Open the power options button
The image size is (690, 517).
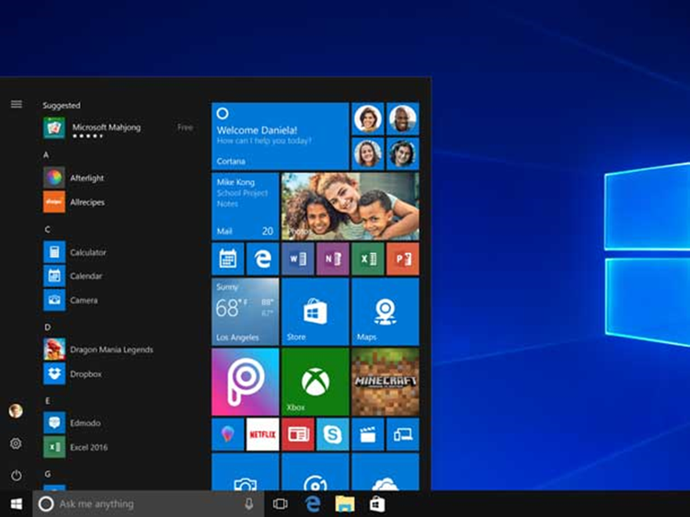tap(16, 476)
